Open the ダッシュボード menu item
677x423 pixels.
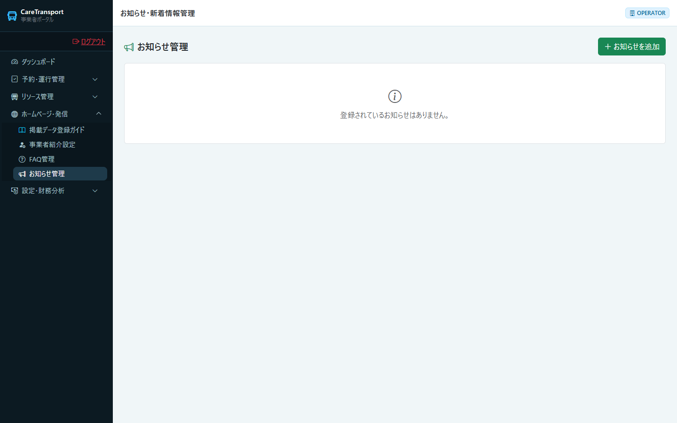[x=56, y=62]
